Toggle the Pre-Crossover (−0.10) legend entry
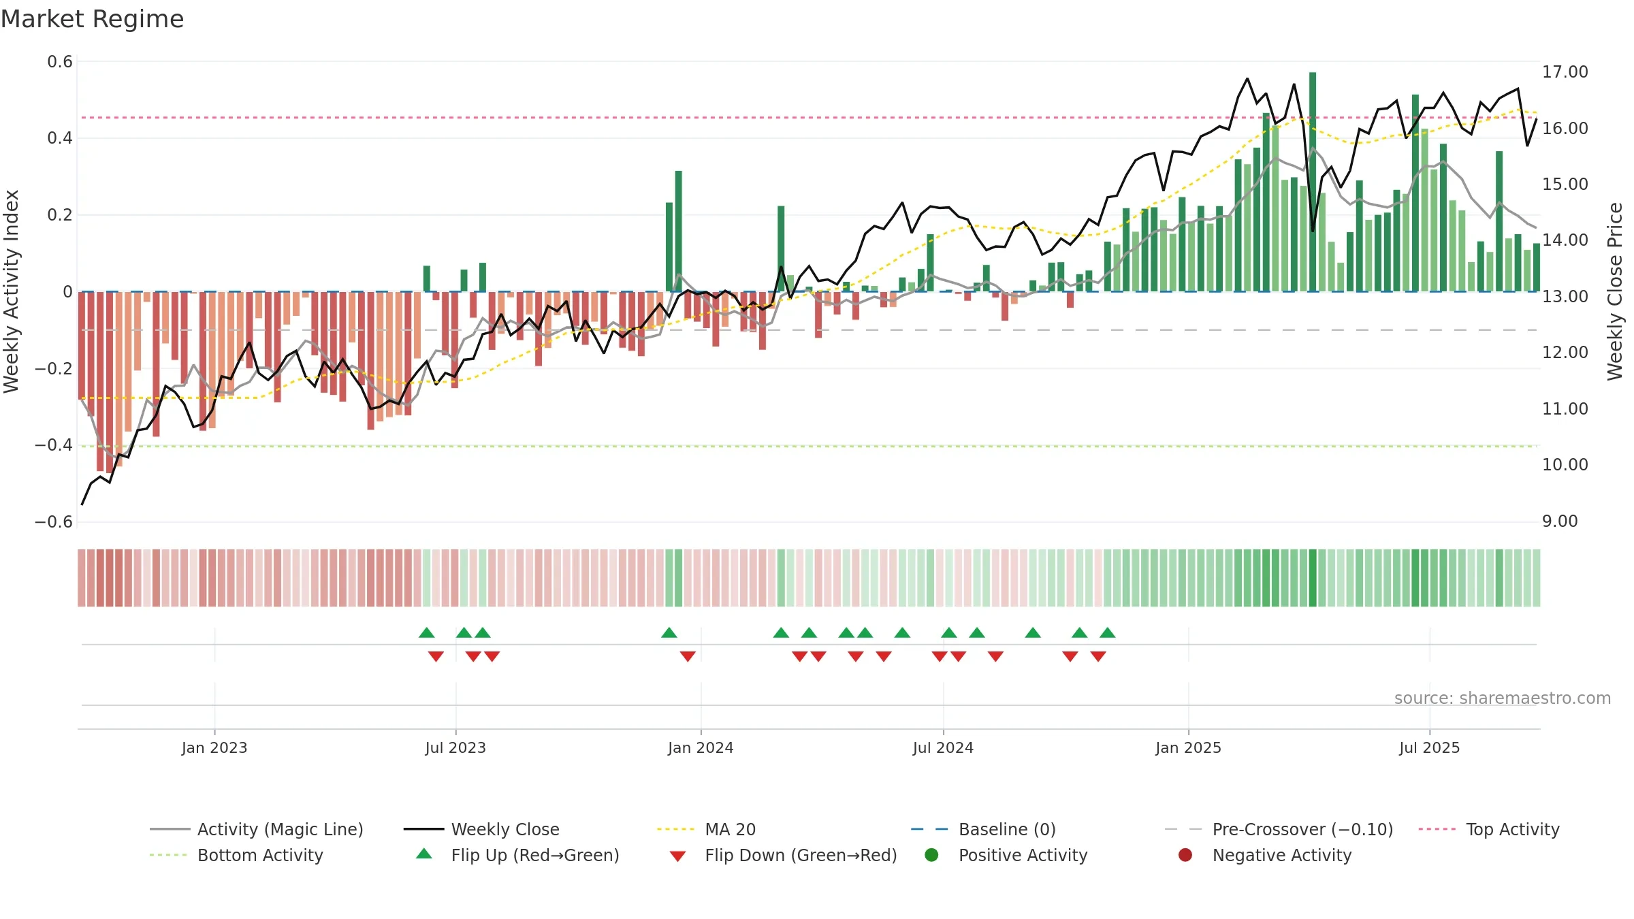Viewport: 1634px width, 919px height. click(x=1279, y=829)
